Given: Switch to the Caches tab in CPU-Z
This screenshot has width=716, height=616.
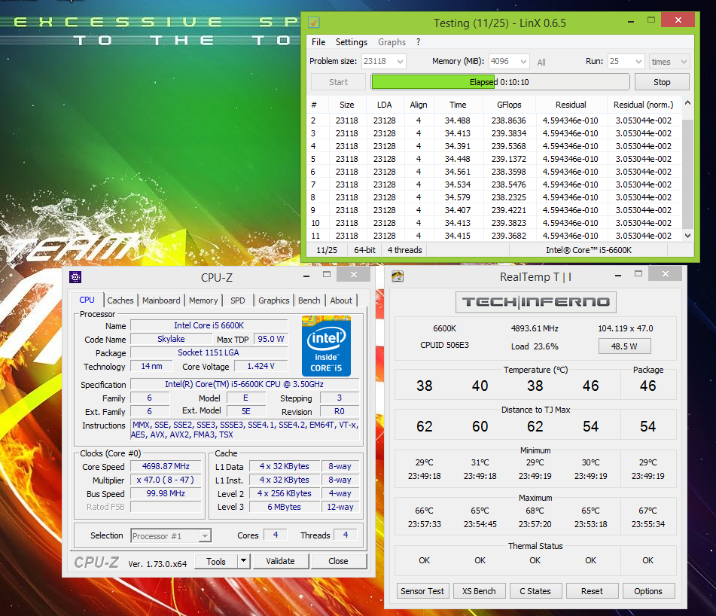Looking at the screenshot, I should [120, 300].
